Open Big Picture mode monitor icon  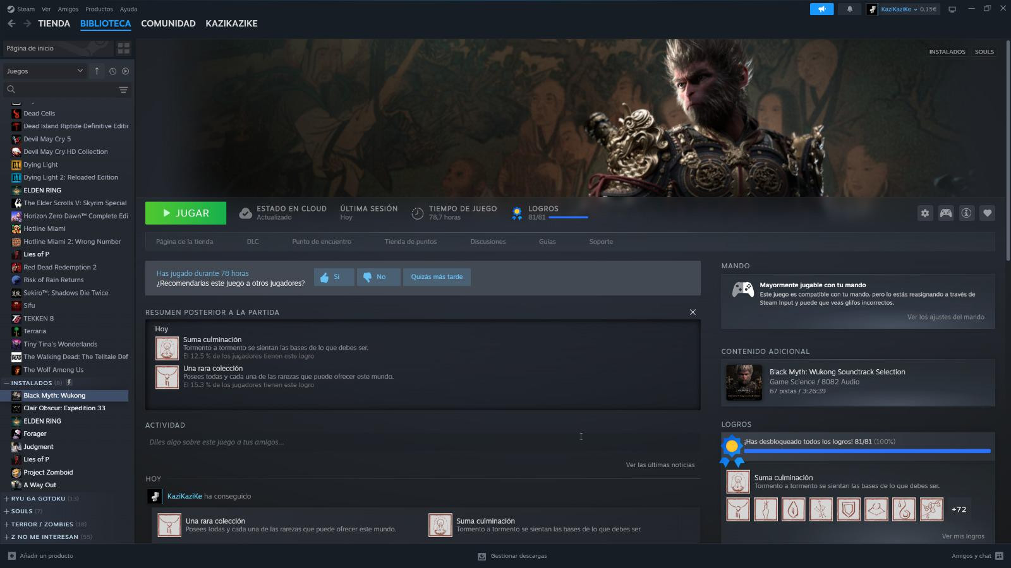click(x=952, y=9)
